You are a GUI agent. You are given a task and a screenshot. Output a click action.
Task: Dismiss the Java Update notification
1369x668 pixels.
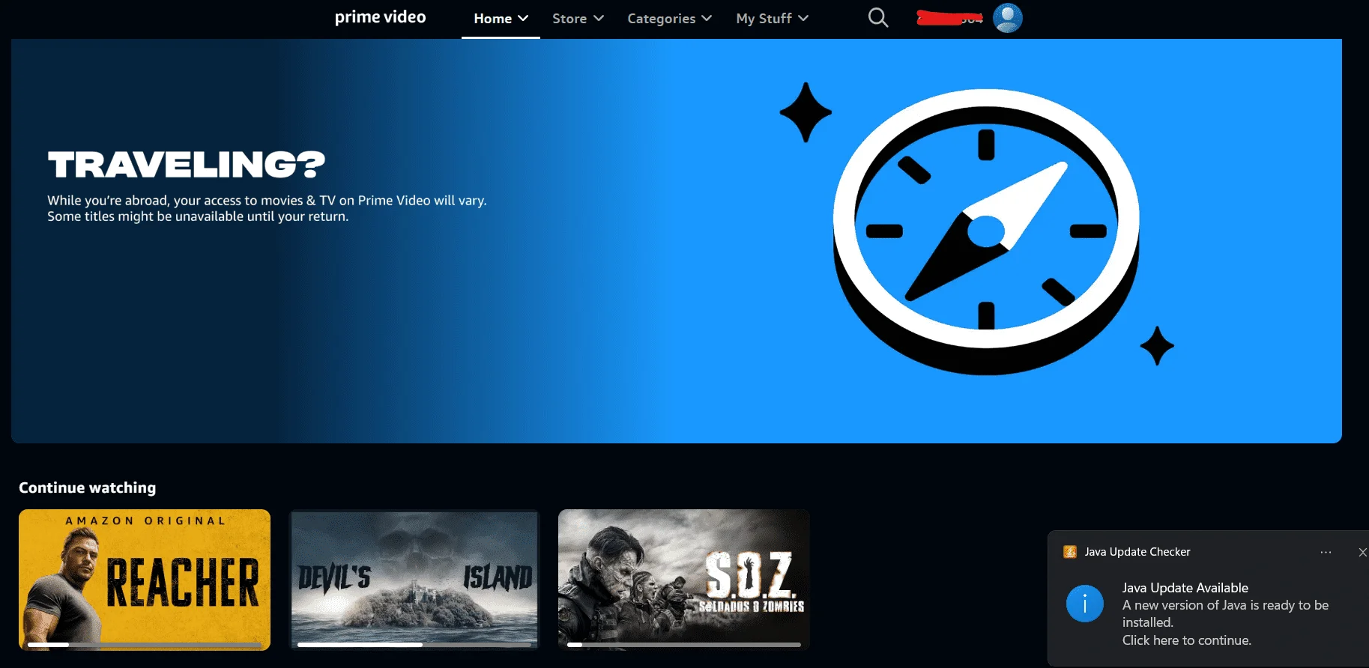(x=1362, y=552)
